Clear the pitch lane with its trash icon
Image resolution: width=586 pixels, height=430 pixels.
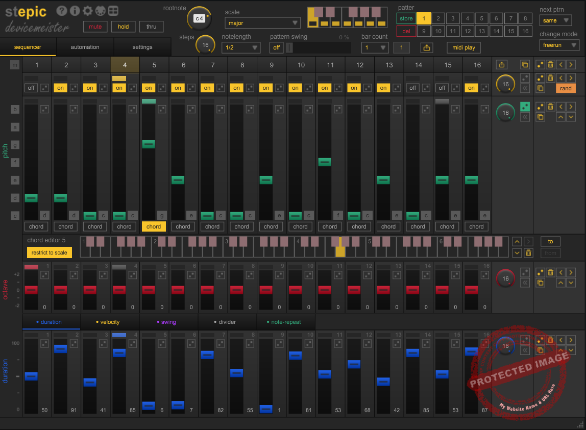point(550,107)
